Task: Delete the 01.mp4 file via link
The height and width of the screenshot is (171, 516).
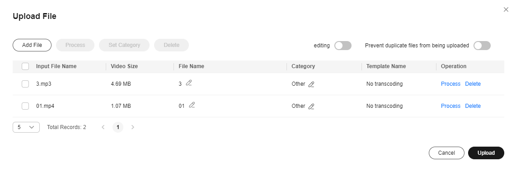Action: 473,106
